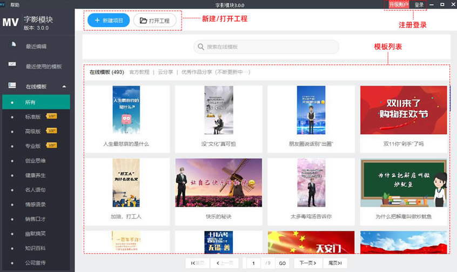Image resolution: width=457 pixels, height=272 pixels.
Task: Switch to the 在线模板 (493) tab
Action: [x=106, y=72]
